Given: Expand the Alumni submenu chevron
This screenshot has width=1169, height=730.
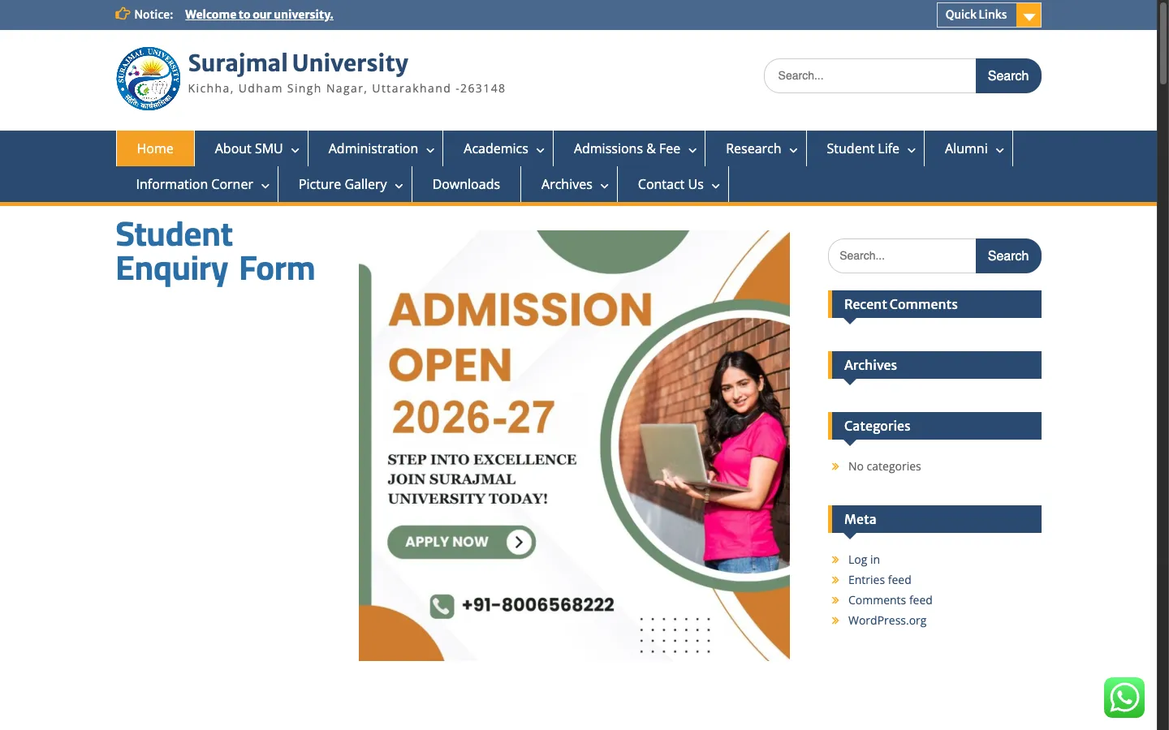Looking at the screenshot, I should click(x=1000, y=150).
